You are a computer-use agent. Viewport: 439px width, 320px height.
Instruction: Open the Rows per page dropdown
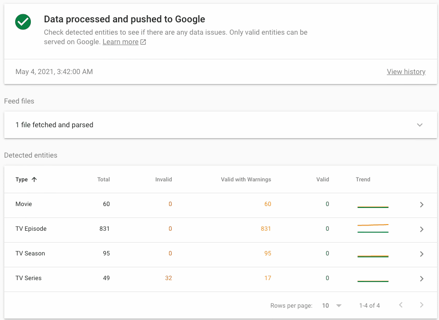(x=332, y=306)
